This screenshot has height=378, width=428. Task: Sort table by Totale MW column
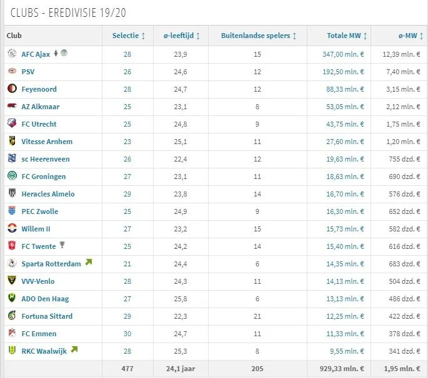pyautogui.click(x=347, y=36)
